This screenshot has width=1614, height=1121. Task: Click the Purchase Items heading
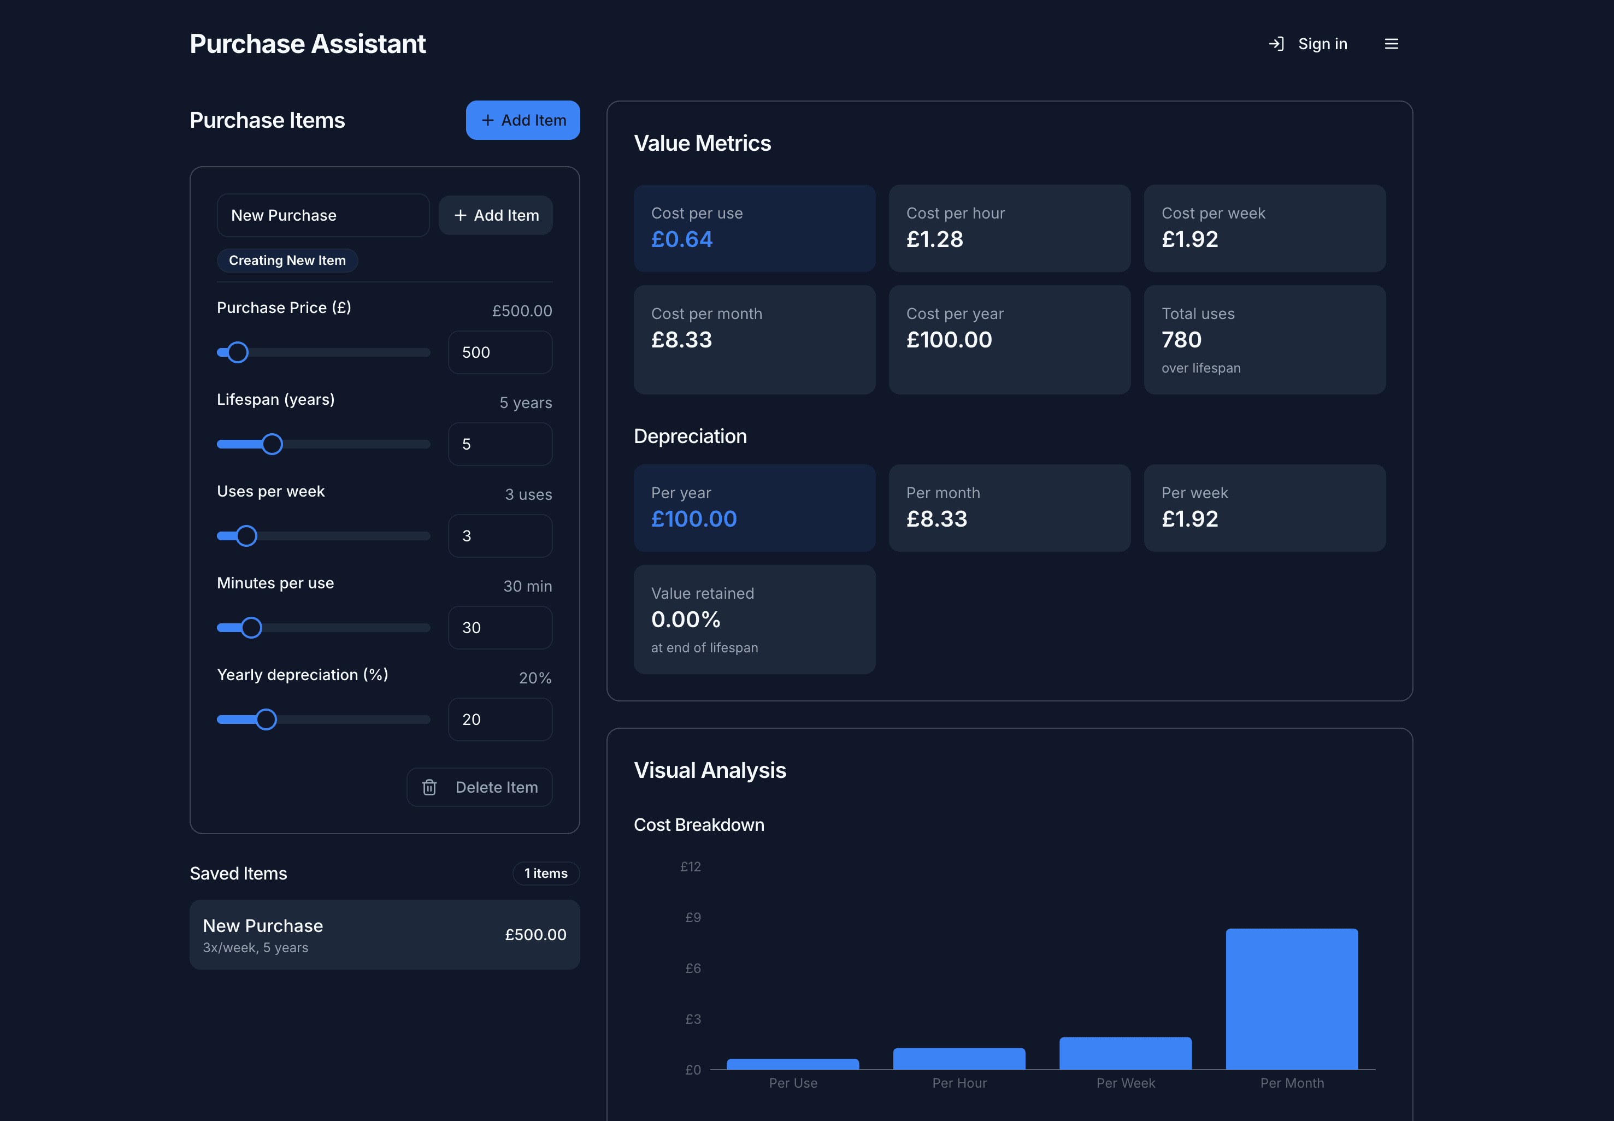point(267,120)
